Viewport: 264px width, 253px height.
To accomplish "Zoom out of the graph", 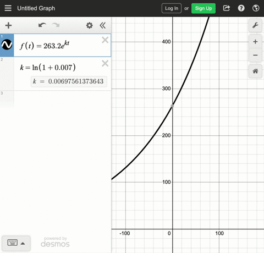I will pos(255,55).
